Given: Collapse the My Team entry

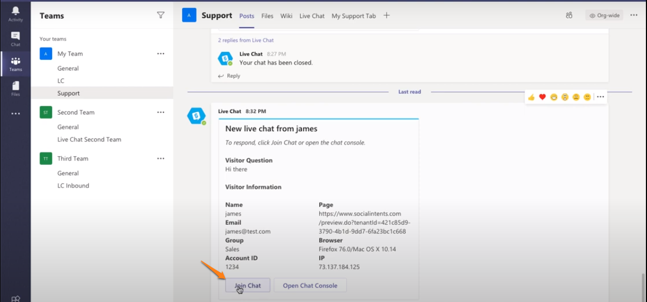Looking at the screenshot, I should point(70,53).
